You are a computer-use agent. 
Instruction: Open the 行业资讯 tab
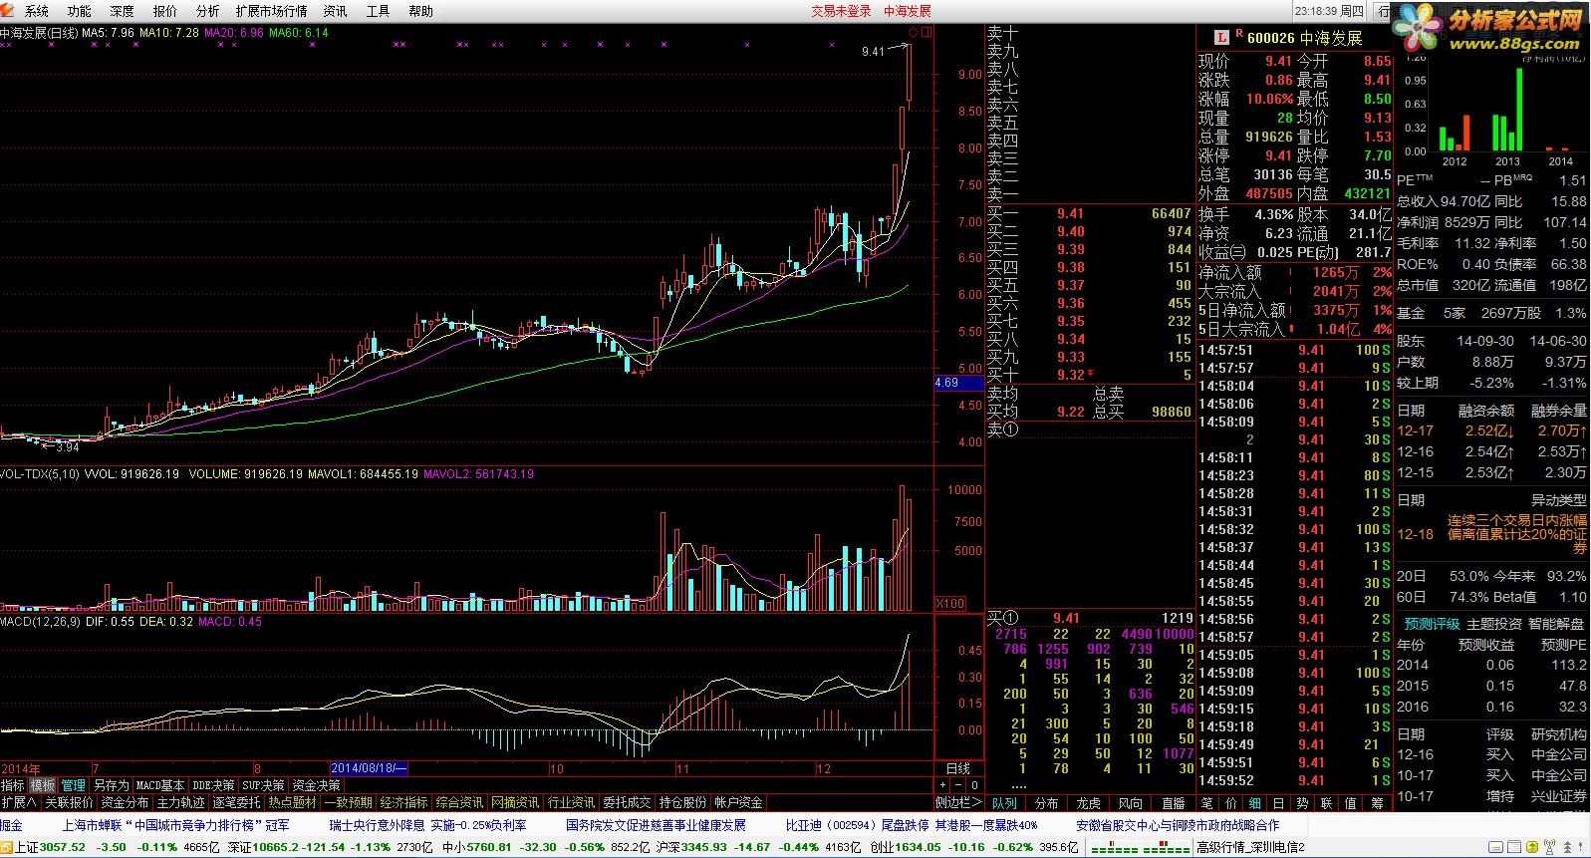(x=571, y=802)
